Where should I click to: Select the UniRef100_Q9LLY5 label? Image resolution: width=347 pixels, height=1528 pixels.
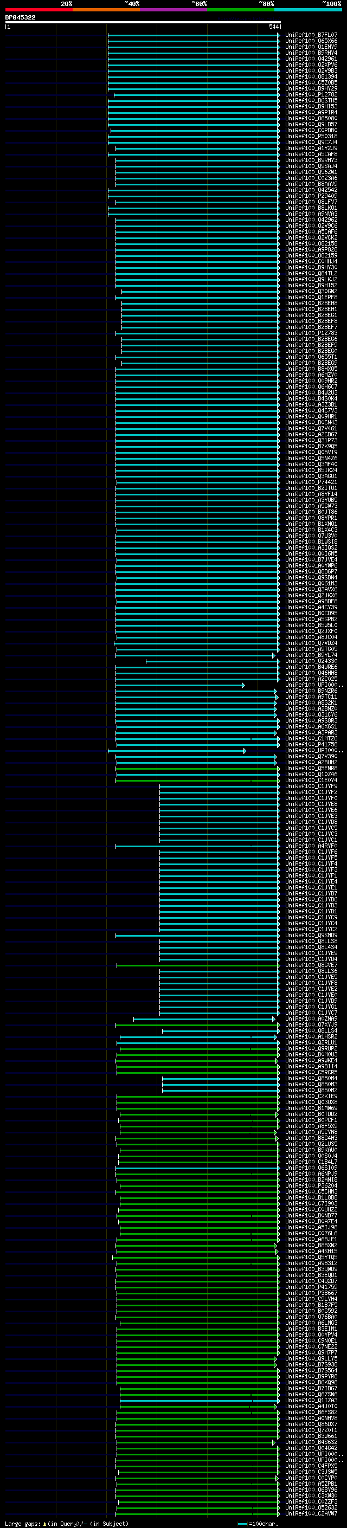(311, 1358)
